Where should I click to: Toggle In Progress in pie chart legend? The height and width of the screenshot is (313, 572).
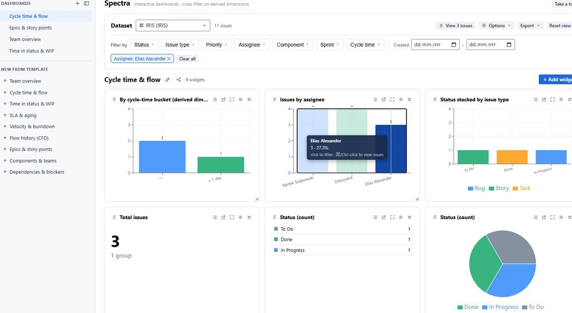tap(500, 307)
